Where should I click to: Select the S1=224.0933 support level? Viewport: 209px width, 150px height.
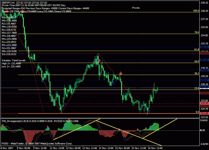click(9, 42)
